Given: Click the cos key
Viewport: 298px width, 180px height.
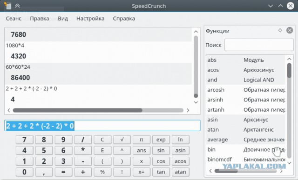Looking at the screenshot, I should [x=161, y=161].
